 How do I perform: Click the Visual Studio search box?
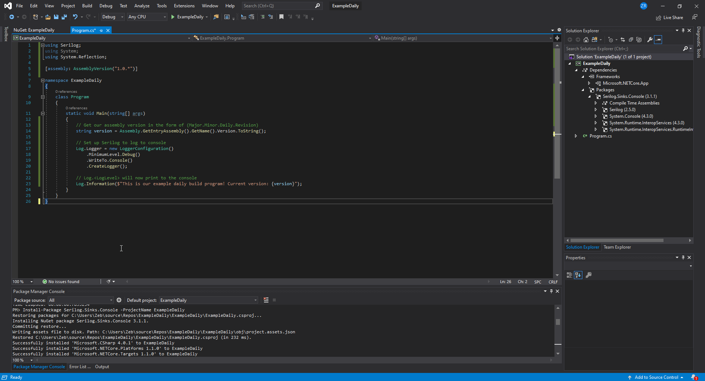click(x=282, y=6)
